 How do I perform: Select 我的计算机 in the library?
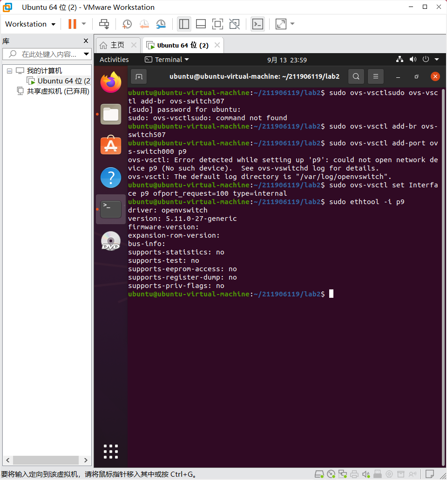click(44, 71)
